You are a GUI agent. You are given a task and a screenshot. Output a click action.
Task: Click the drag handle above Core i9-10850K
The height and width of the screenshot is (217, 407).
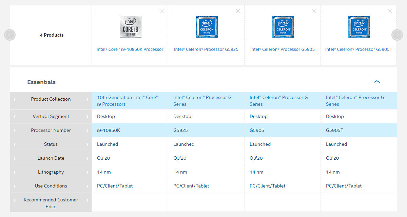coord(99,12)
